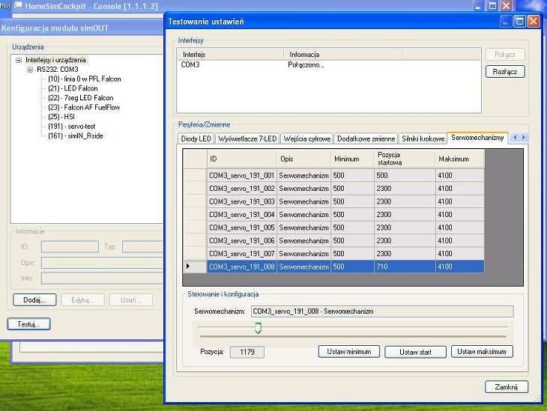Click the servo position slider thumb
Image resolution: width=547 pixels, height=411 pixels.
[x=258, y=328]
